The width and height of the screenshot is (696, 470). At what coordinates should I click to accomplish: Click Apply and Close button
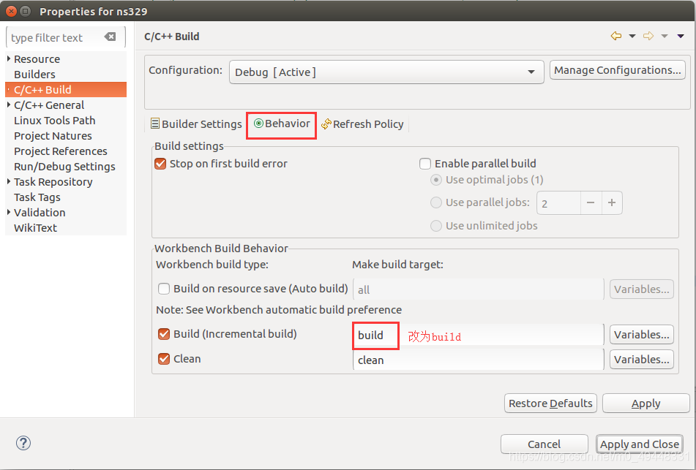(639, 444)
